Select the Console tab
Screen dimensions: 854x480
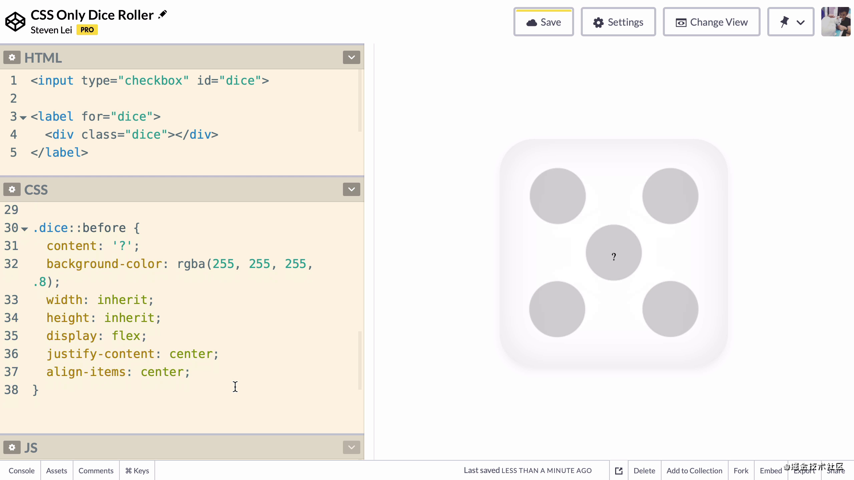pos(21,471)
